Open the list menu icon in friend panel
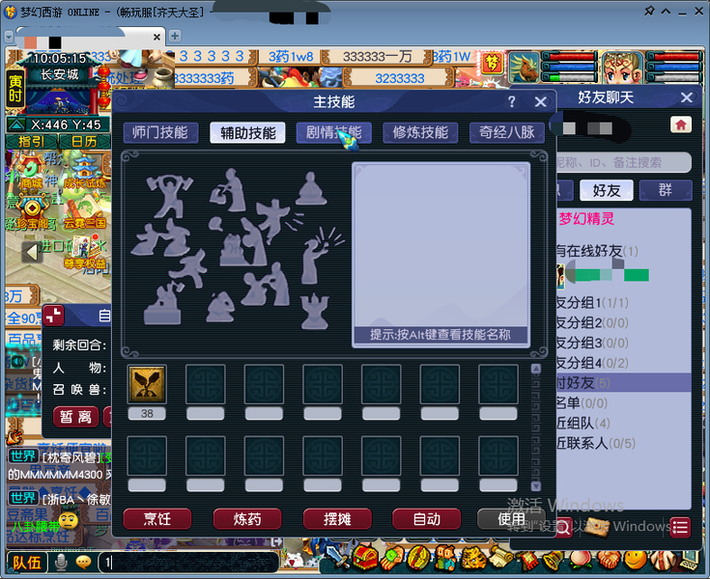 [680, 526]
